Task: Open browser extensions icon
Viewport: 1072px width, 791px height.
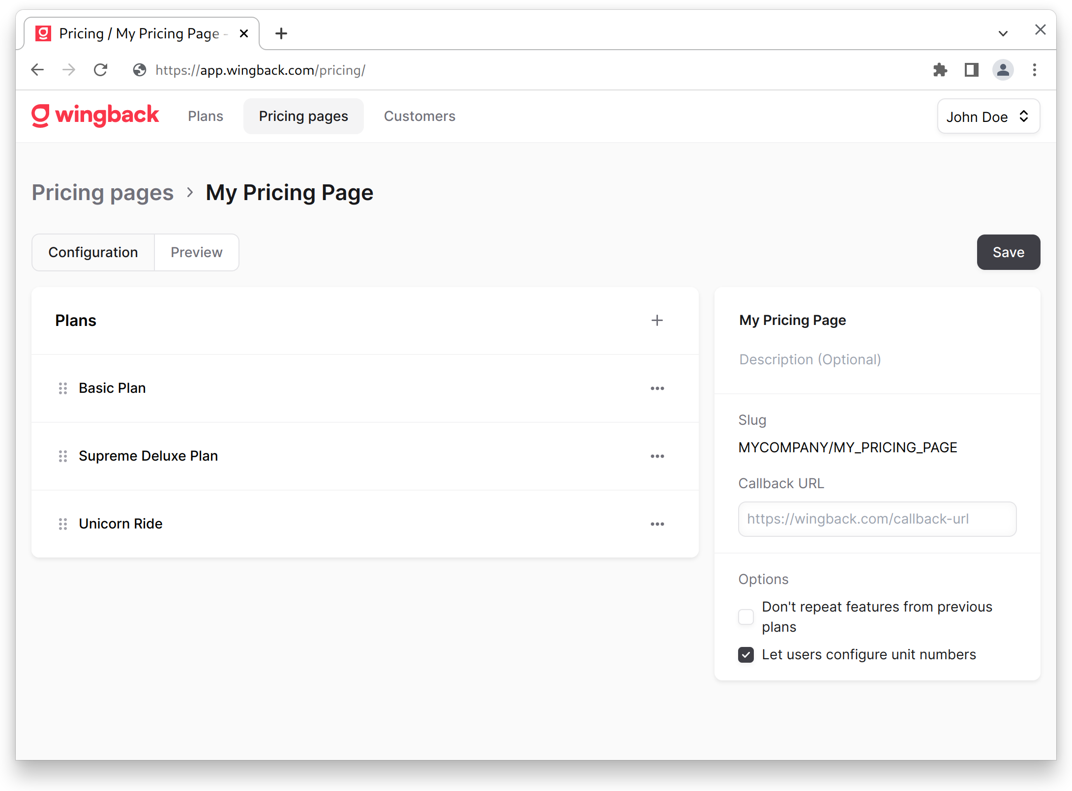Action: pos(941,70)
